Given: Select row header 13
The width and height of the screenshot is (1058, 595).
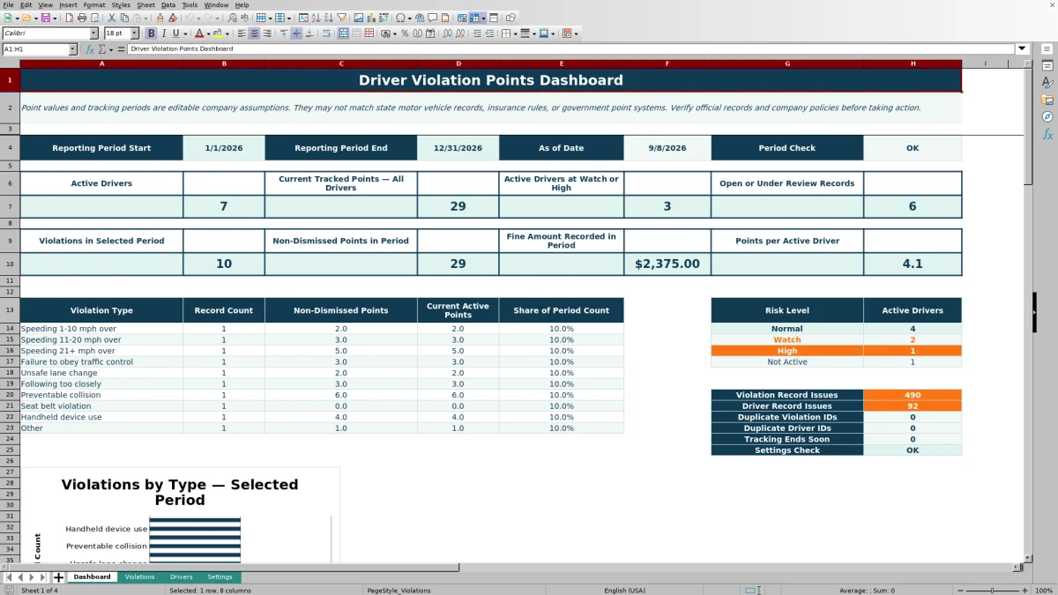Looking at the screenshot, I should 10,310.
